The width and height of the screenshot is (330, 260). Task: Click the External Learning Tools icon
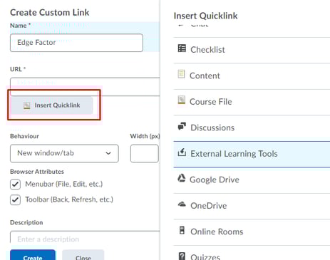182,152
